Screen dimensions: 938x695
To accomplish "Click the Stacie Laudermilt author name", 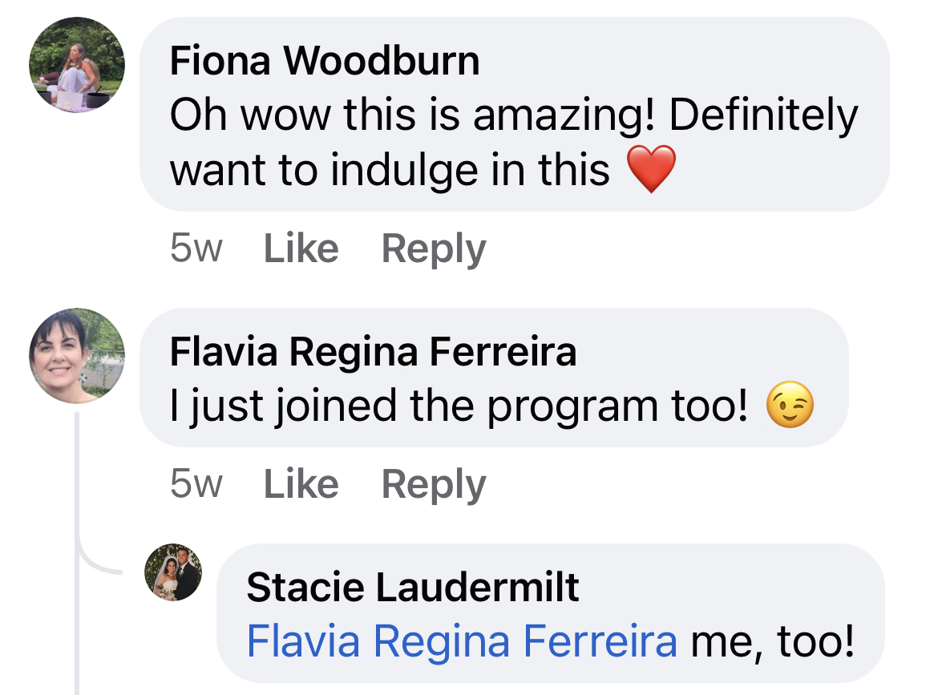I will (413, 588).
